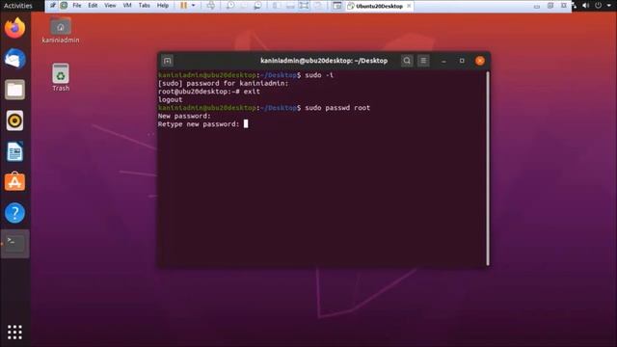Viewport: 617px width, 347px height.
Task: Open the View menu in VMware
Action: (110, 6)
